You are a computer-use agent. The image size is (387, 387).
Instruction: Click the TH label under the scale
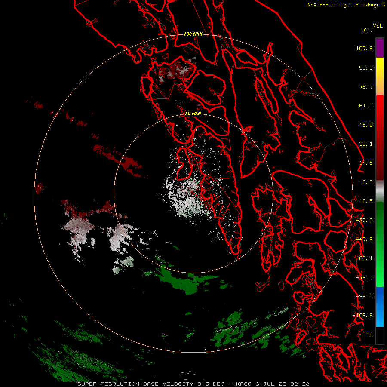tap(369, 335)
